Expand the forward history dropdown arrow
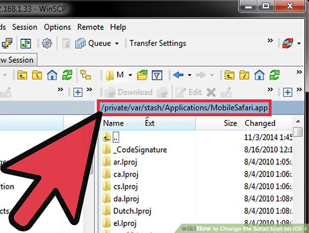 click(x=212, y=75)
